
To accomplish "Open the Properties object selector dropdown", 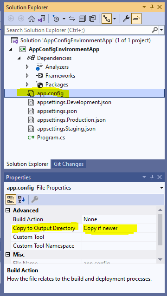I will 161,188.
